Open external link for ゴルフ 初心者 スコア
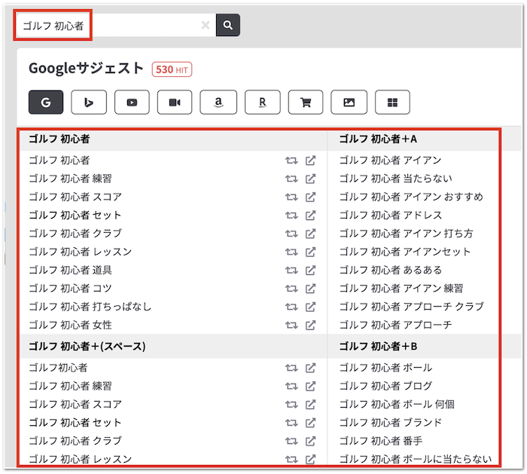Image resolution: width=527 pixels, height=474 pixels. [310, 197]
